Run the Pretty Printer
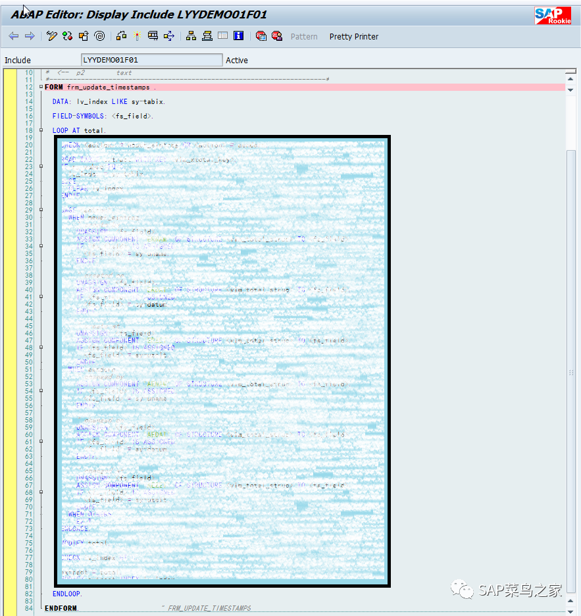Screen dimensions: 581x616 pos(354,37)
